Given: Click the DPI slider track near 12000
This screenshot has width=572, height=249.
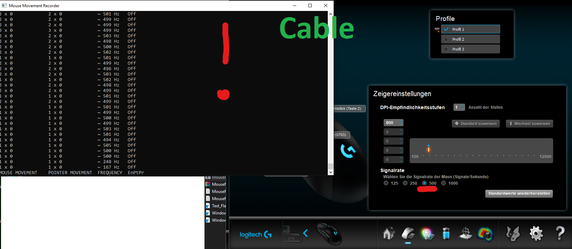Looking at the screenshot, I should [x=534, y=156].
